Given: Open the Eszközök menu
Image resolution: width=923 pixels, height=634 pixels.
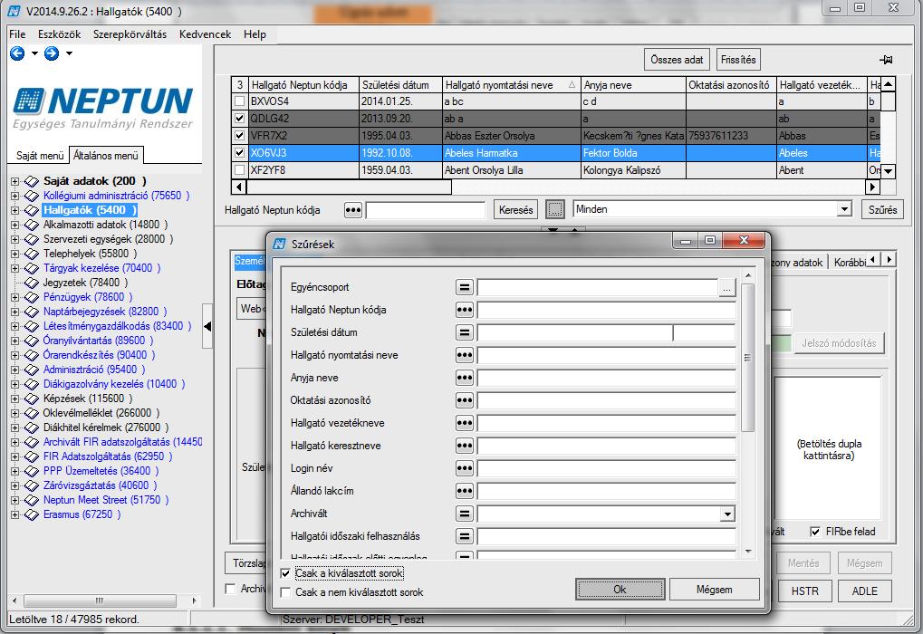Looking at the screenshot, I should pos(60,34).
